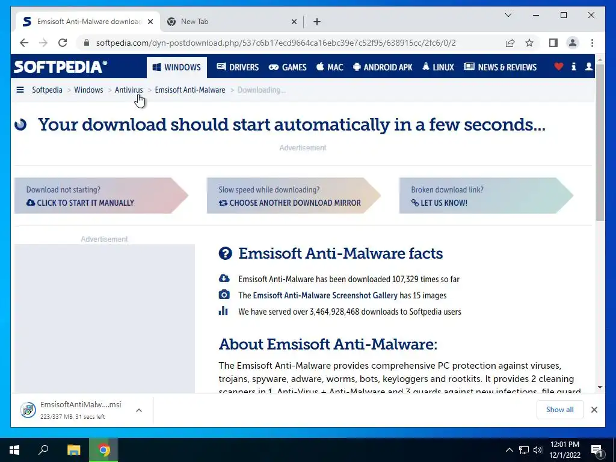This screenshot has height=462, width=616.
Task: Open the Chrome profile avatar
Action: [x=573, y=43]
